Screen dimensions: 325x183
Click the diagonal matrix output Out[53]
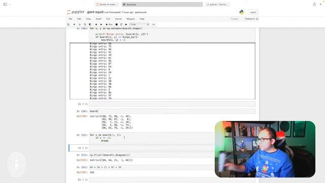111,160
